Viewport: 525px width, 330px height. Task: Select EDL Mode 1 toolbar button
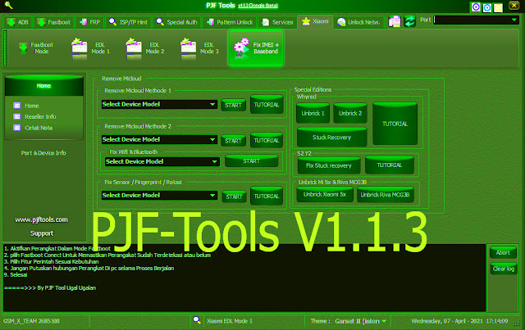click(x=90, y=48)
